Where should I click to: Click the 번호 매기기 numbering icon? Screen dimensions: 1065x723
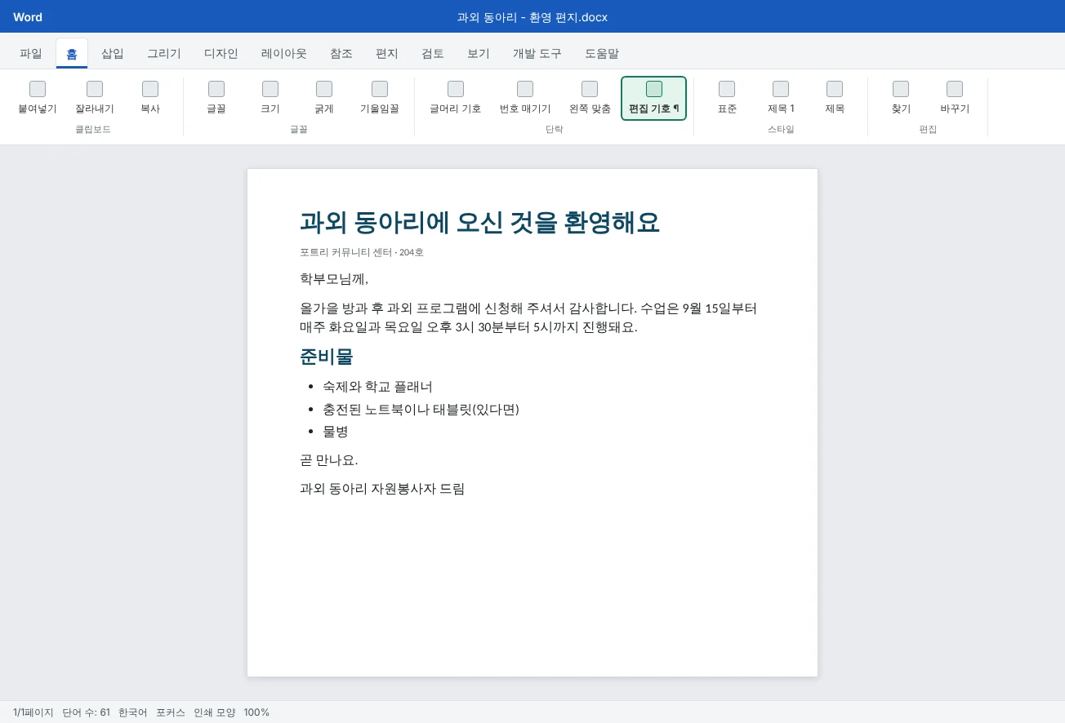click(525, 89)
